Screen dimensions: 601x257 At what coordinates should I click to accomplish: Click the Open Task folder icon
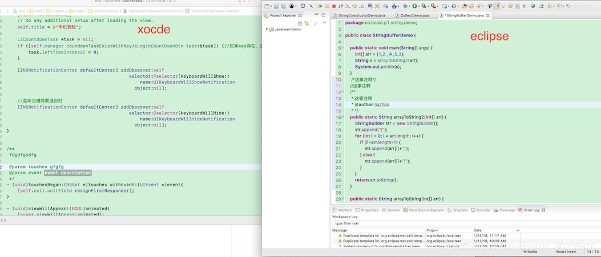pos(471,6)
